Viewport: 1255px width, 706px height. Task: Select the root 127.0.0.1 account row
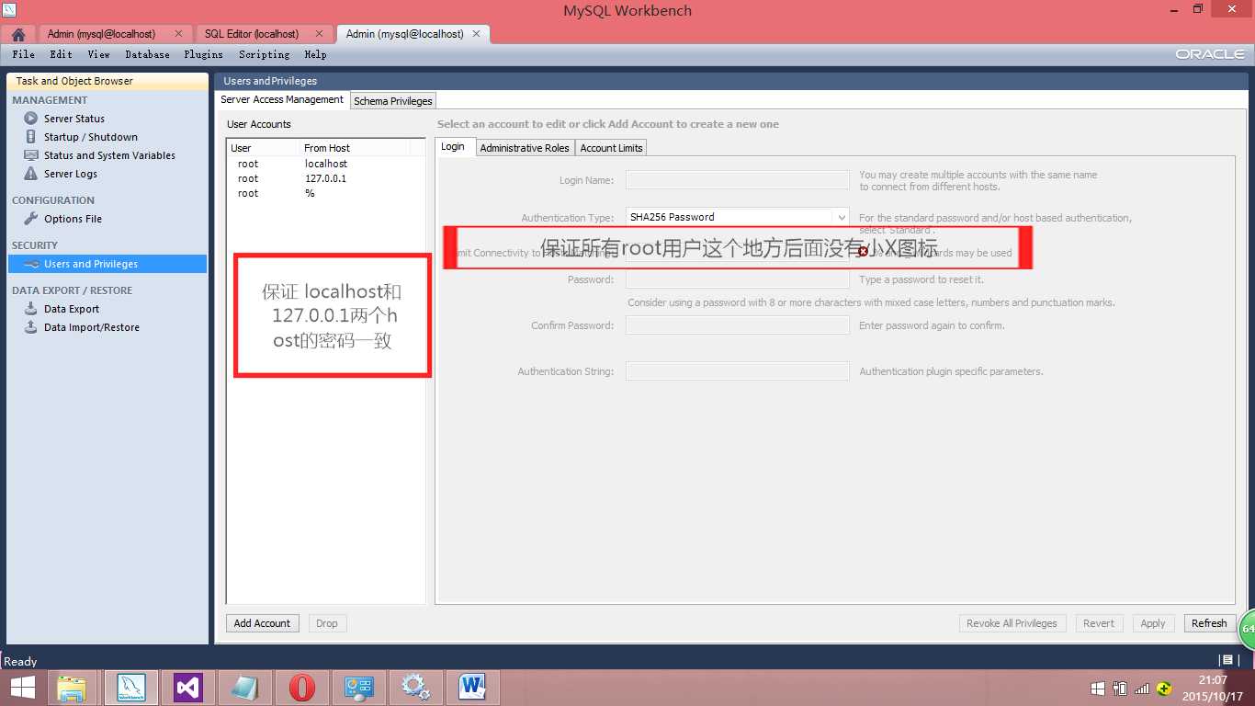pos(326,178)
